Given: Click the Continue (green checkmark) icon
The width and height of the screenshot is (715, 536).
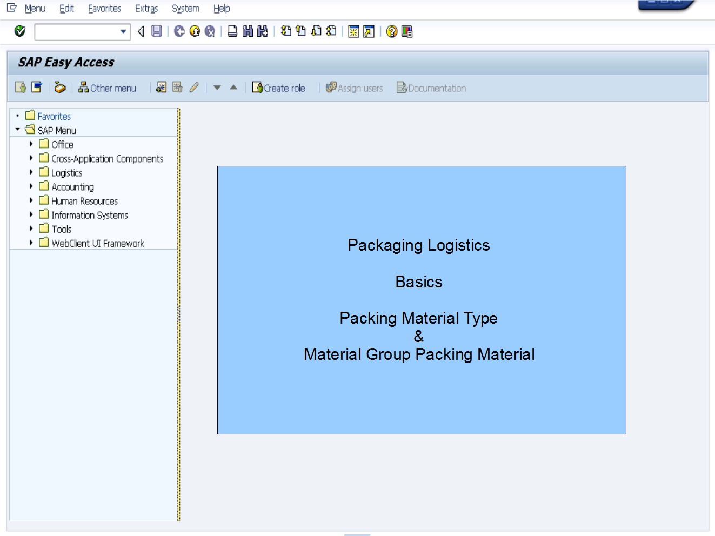Looking at the screenshot, I should (x=19, y=31).
